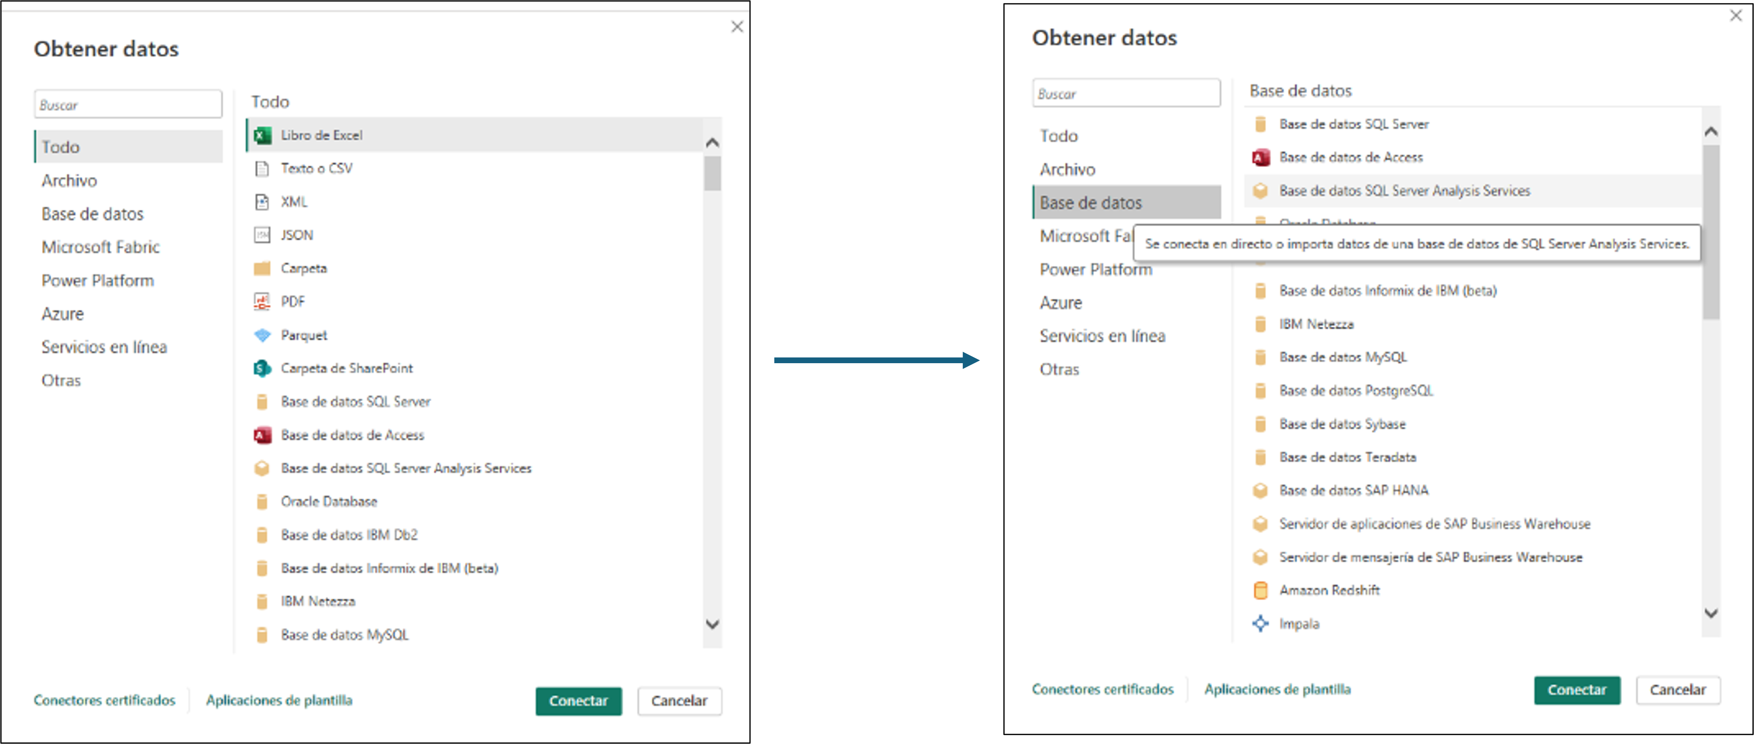Click cylinder icon beside Base de datos Teradata
The height and width of the screenshot is (744, 1754).
(x=1260, y=457)
